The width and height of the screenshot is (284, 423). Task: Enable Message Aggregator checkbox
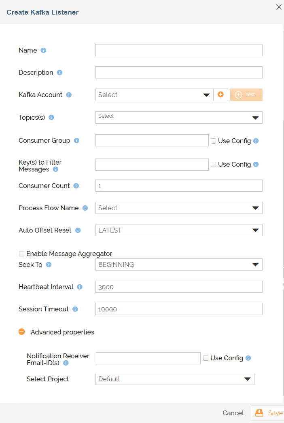(21, 254)
